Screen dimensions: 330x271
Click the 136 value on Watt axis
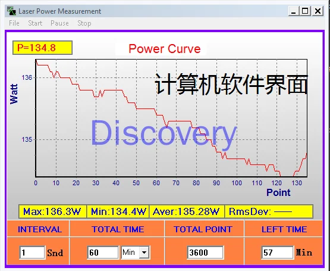(x=27, y=77)
